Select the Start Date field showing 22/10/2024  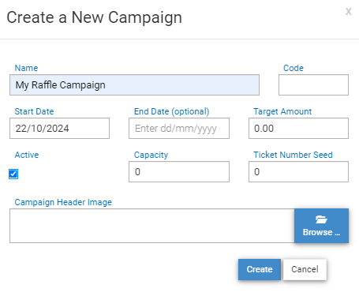tap(59, 129)
